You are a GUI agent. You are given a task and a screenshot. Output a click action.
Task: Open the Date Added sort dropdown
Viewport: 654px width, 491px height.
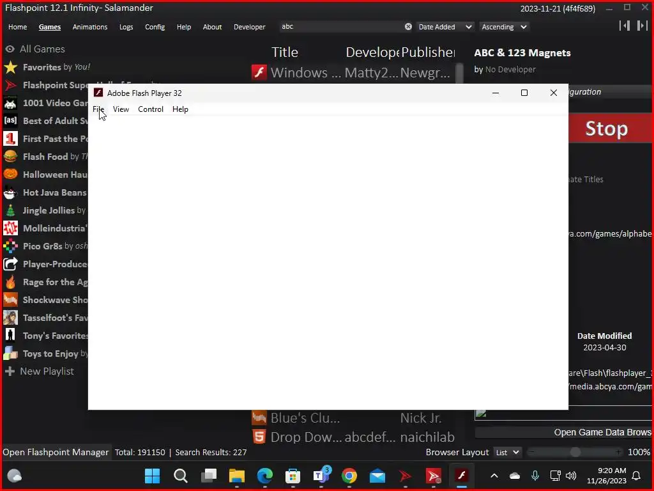(445, 27)
